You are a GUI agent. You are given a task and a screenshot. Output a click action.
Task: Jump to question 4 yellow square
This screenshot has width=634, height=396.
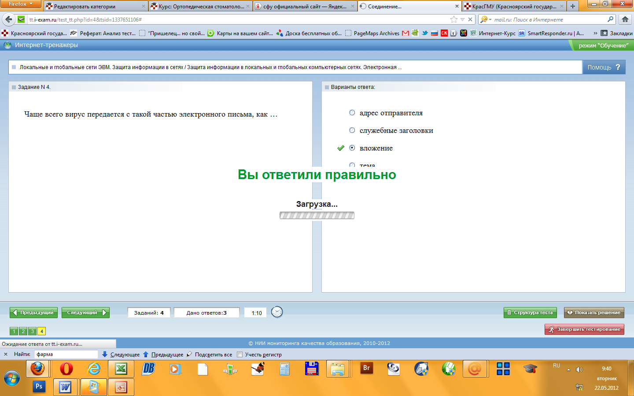(42, 331)
